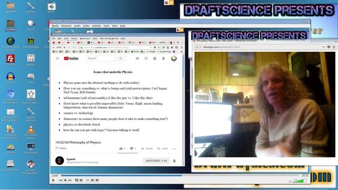Reload the YouTube page
The width and height of the screenshot is (338, 190).
pyautogui.click(x=164, y=47)
